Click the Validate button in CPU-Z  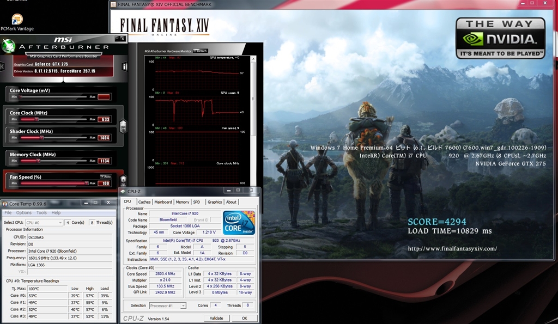(x=216, y=319)
